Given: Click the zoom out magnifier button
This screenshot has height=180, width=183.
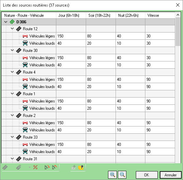Looking at the screenshot, I should point(122,175).
